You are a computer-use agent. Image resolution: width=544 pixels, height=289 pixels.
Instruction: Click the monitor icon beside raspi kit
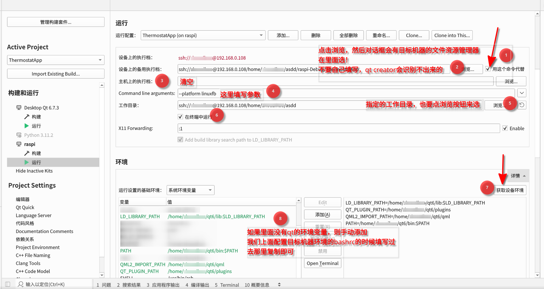[x=19, y=144]
